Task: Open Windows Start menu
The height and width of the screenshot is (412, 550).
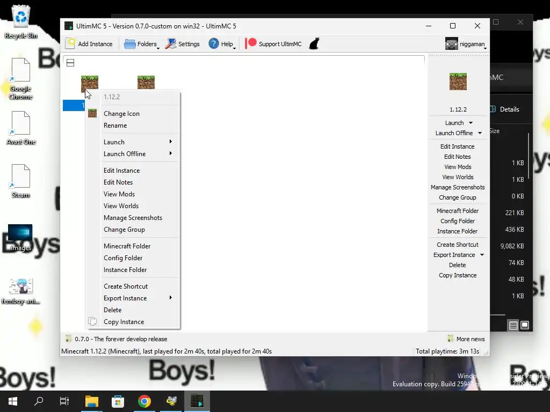Action: [13, 401]
